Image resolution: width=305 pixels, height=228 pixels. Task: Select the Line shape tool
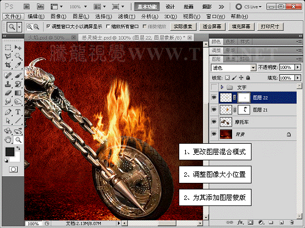point(18,121)
